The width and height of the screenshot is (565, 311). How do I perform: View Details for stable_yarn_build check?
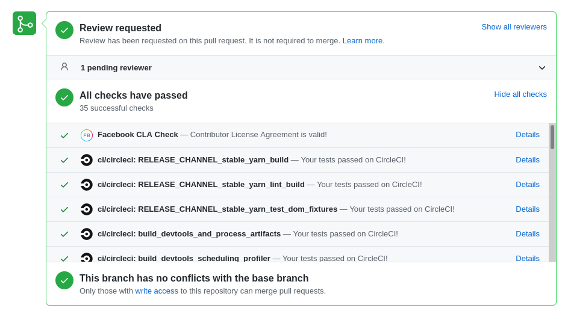tap(528, 160)
